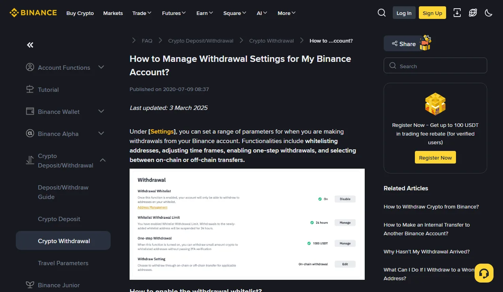Click the Binance Alpha icon

tap(30, 133)
